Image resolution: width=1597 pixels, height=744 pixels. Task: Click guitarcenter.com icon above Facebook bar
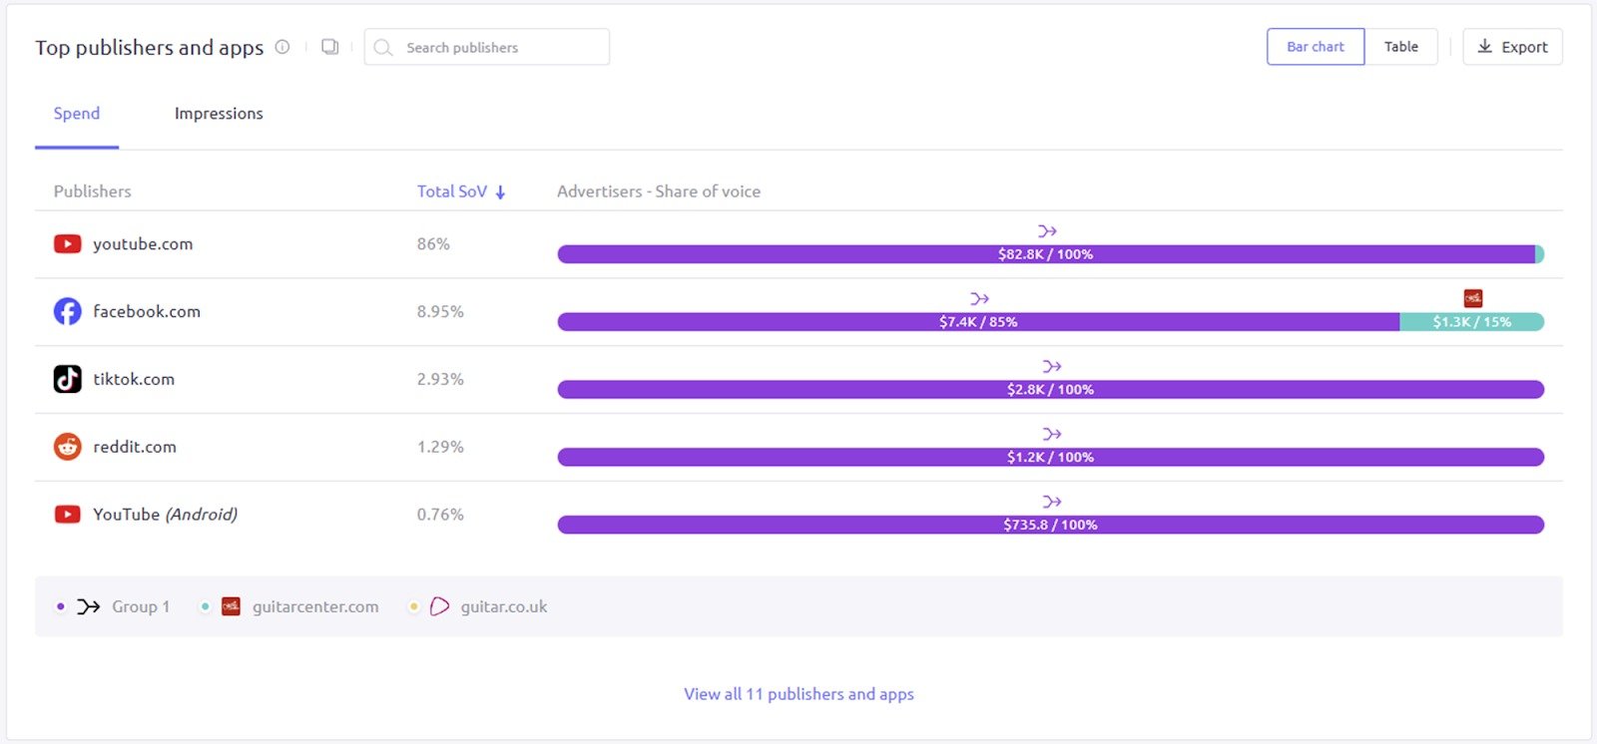[x=1472, y=298]
